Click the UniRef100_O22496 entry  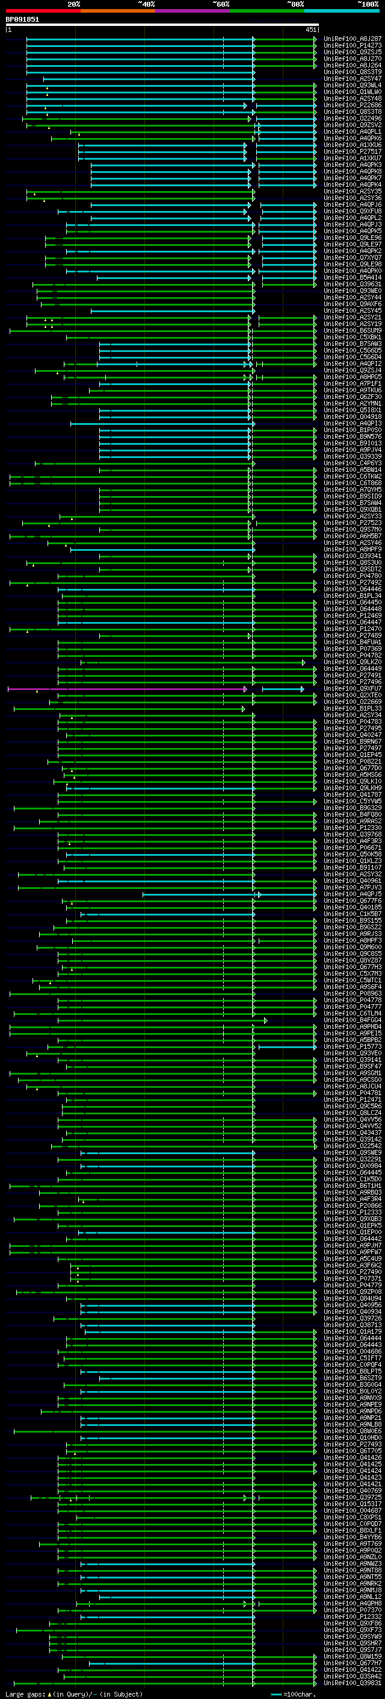tap(353, 118)
